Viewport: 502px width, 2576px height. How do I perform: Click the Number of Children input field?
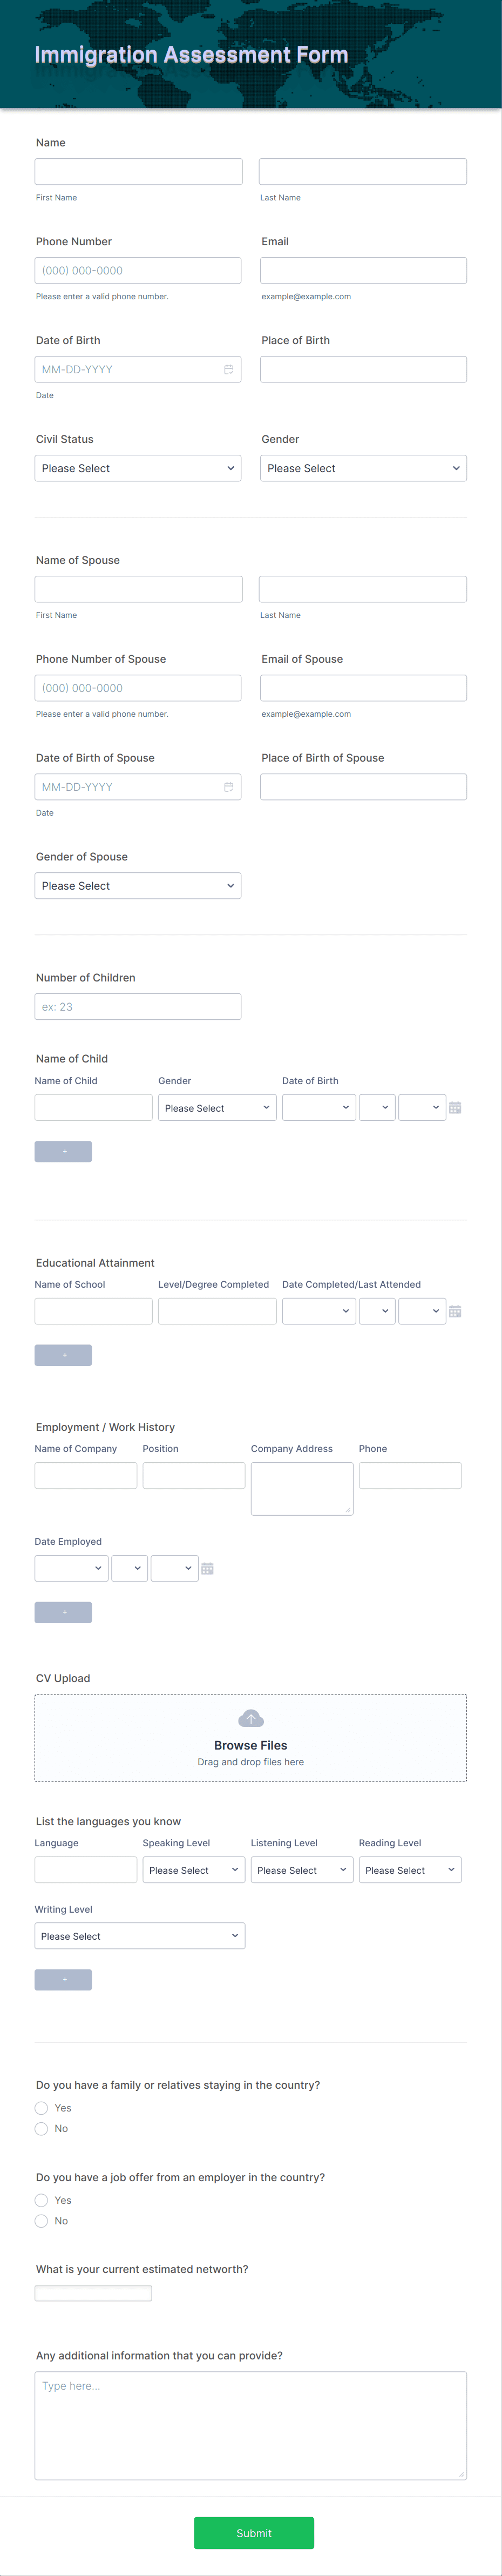138,1006
